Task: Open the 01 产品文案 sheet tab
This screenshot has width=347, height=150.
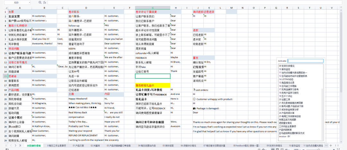Action: [x=78, y=146]
